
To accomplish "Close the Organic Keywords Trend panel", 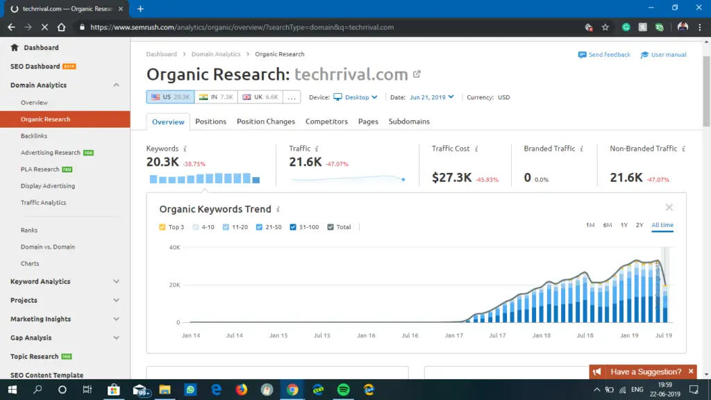I will point(669,207).
